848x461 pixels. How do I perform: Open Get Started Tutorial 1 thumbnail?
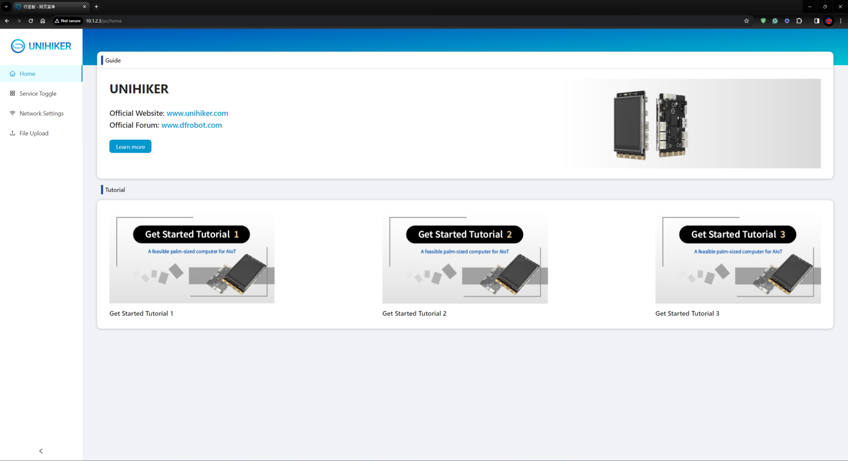(192, 258)
